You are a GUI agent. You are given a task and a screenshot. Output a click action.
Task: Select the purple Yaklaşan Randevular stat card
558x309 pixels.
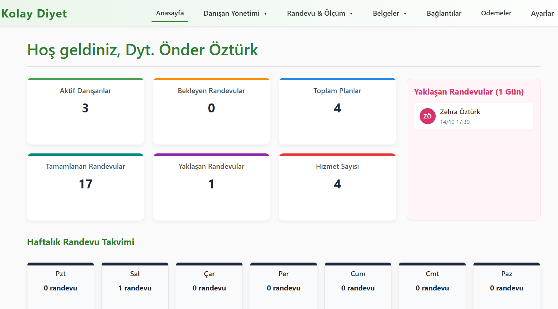211,187
